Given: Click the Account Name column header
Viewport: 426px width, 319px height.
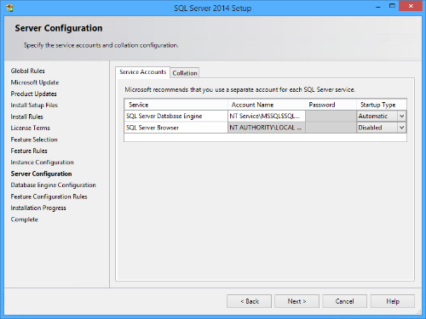Looking at the screenshot, I should tap(267, 105).
